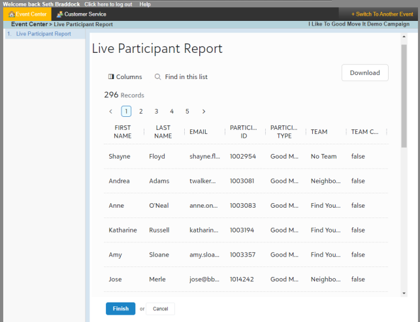Go to page 4 of records
Image resolution: width=420 pixels, height=322 pixels.
pos(172,112)
